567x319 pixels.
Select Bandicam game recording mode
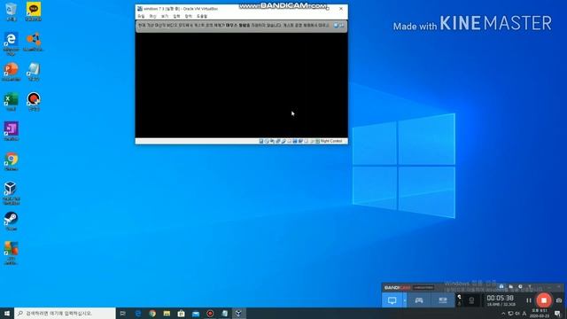[419, 300]
